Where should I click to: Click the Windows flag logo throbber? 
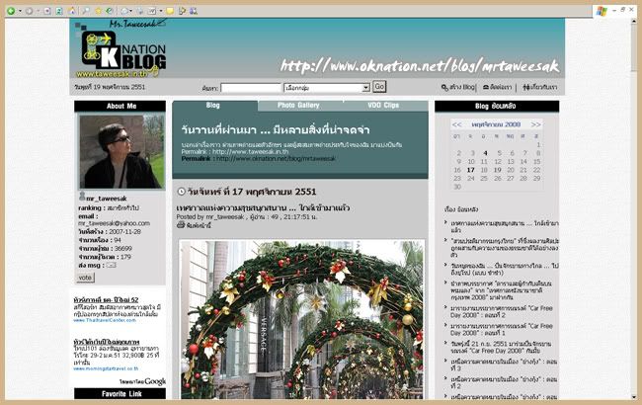[602, 11]
